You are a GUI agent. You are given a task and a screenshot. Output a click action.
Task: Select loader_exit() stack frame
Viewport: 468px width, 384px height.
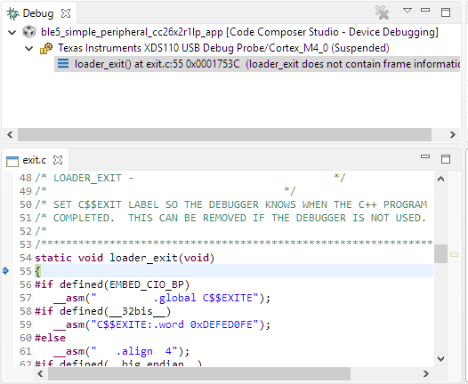click(x=257, y=64)
